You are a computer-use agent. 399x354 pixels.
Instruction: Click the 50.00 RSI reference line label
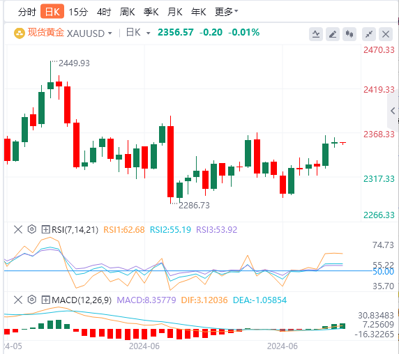click(383, 272)
